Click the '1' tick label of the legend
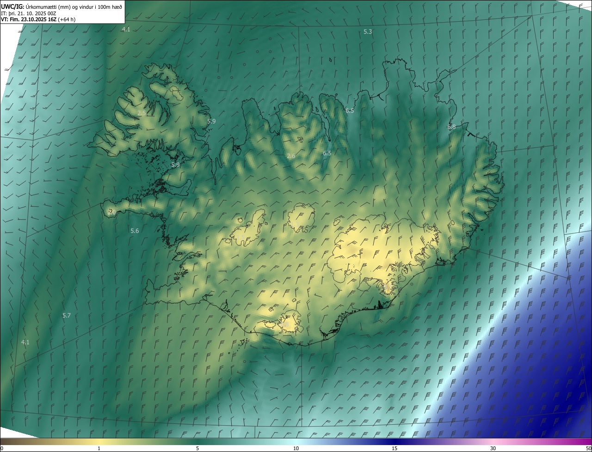This screenshot has height=452, width=592. [99, 448]
